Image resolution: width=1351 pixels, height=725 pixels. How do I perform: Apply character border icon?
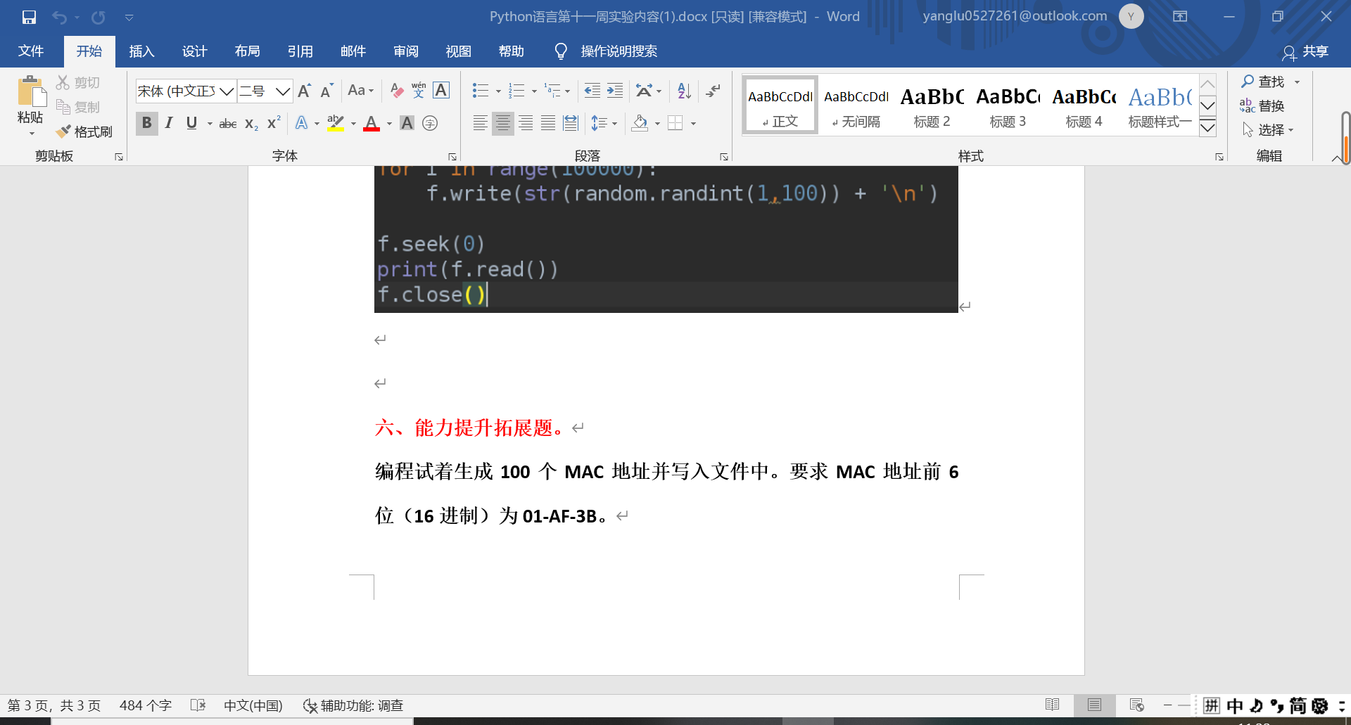[441, 91]
